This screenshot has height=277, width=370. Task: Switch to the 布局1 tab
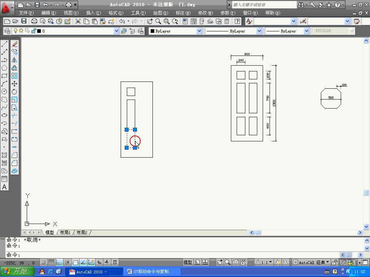[65, 233]
